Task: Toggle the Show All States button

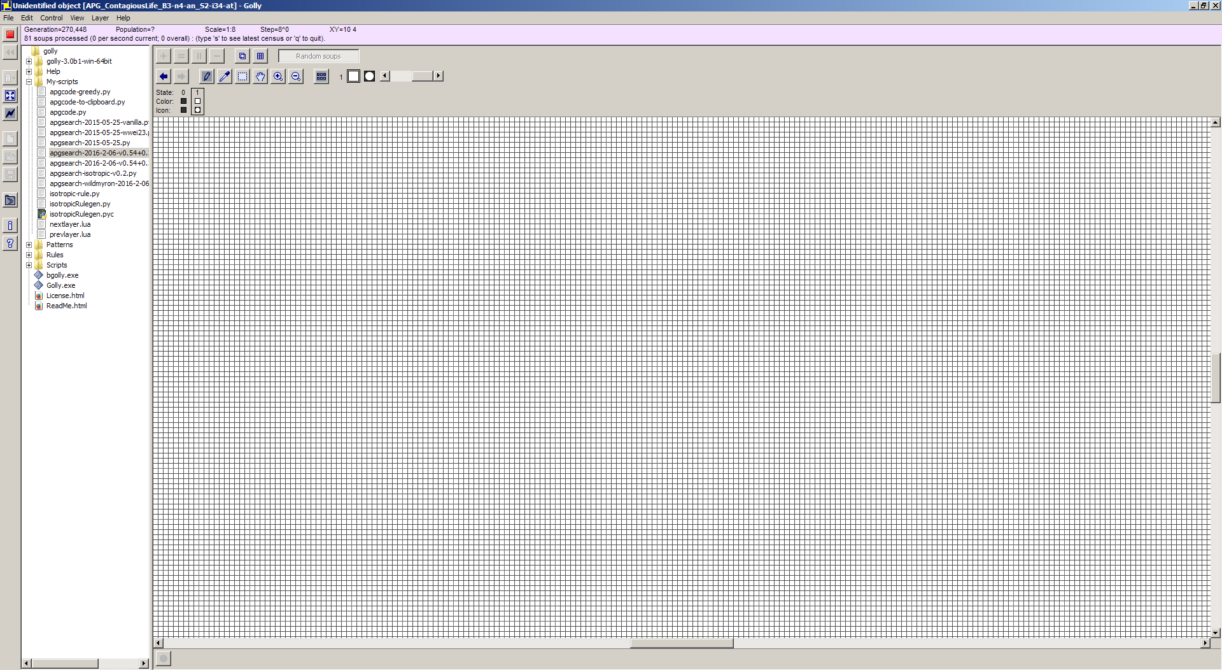Action: tap(321, 76)
